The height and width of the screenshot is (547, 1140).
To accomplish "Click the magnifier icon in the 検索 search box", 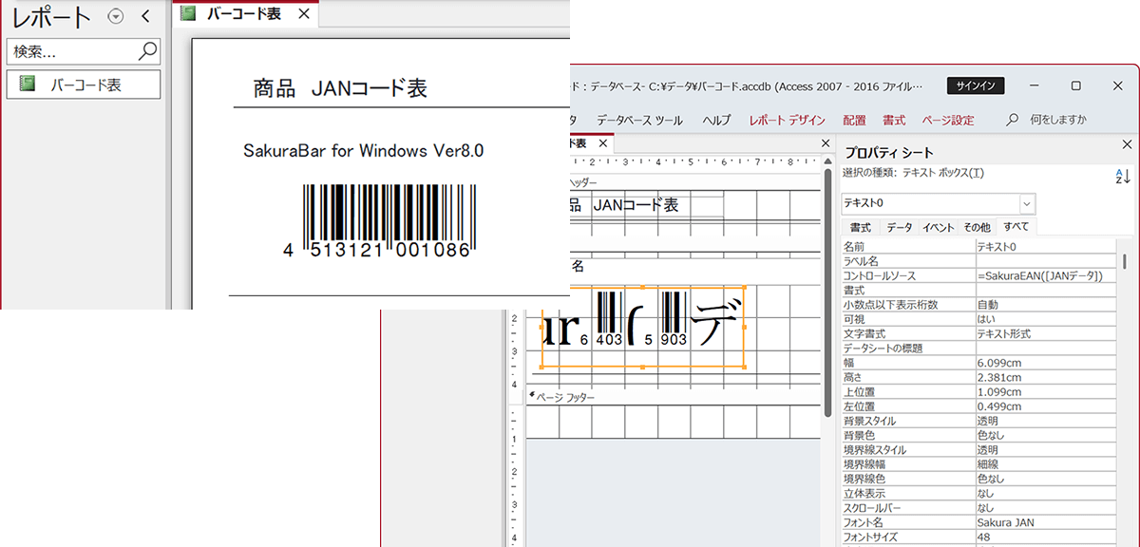I will (147, 49).
